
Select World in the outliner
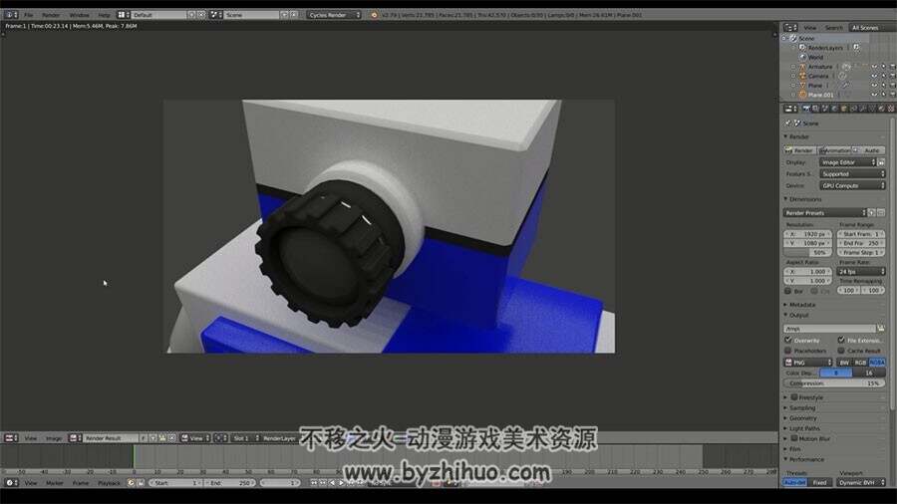tap(815, 57)
